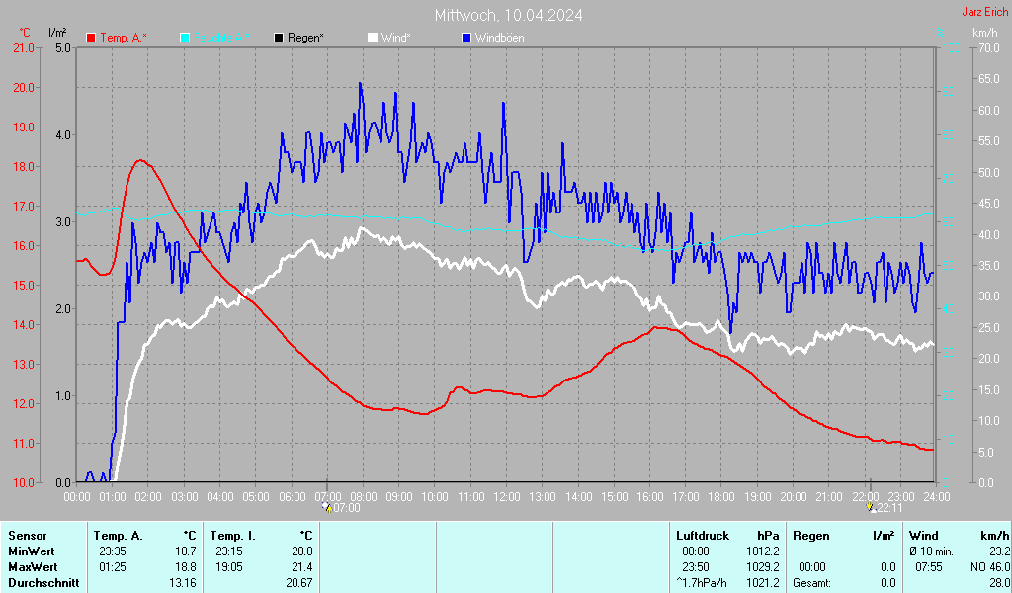Click the km/h axis unit label at top right
1012x593 pixels.
point(984,33)
